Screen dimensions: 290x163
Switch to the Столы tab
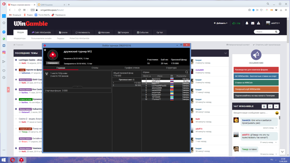[x=95, y=68]
